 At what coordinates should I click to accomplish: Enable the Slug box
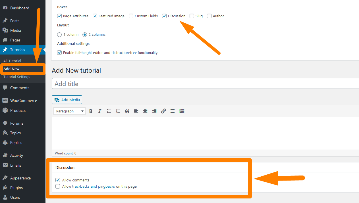pos(192,16)
